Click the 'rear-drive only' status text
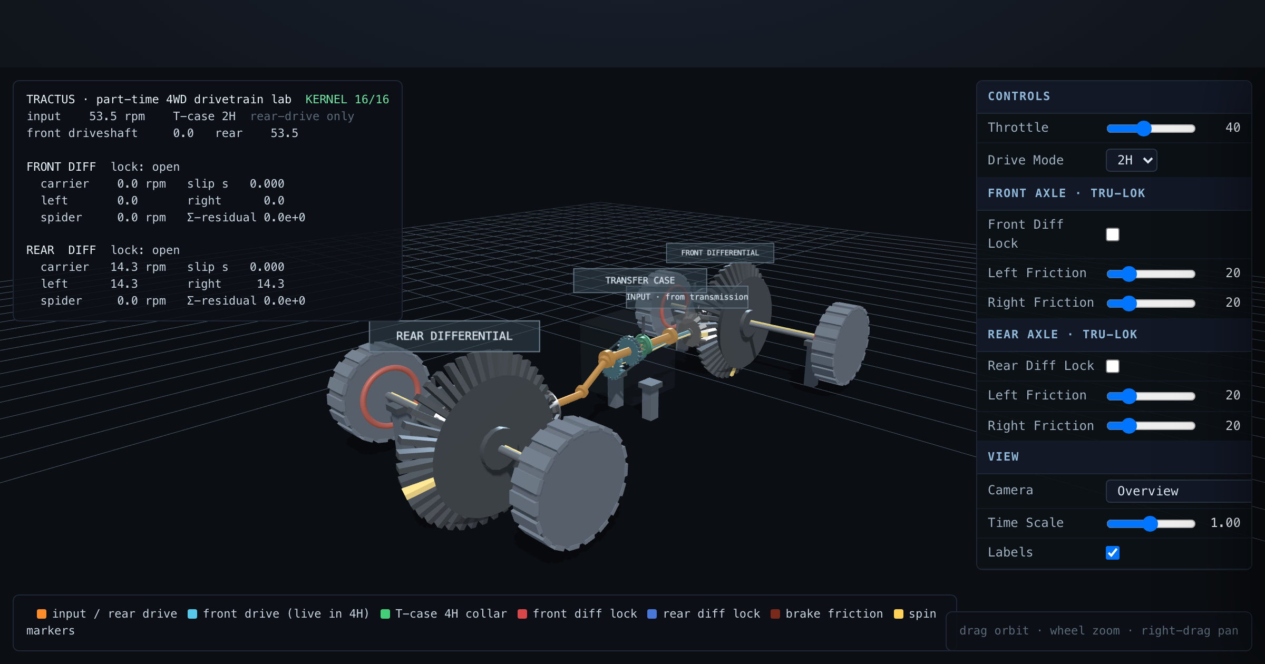The height and width of the screenshot is (664, 1265). (302, 116)
